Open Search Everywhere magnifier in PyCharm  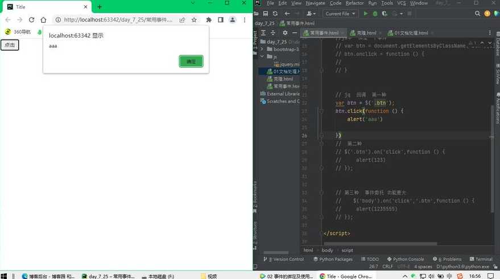477,14
